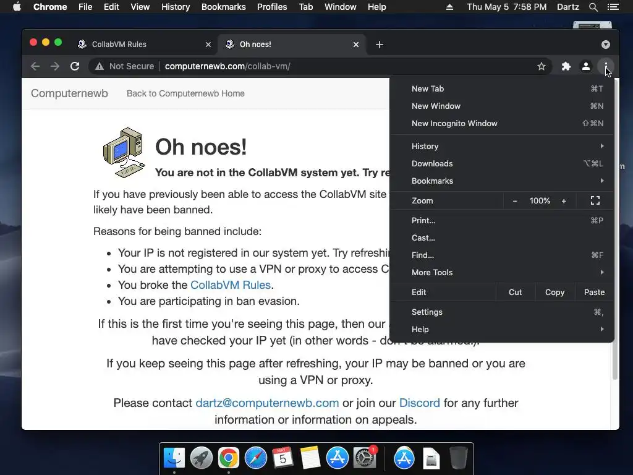Close the Oh noes! tab
This screenshot has width=633, height=475.
click(x=356, y=45)
